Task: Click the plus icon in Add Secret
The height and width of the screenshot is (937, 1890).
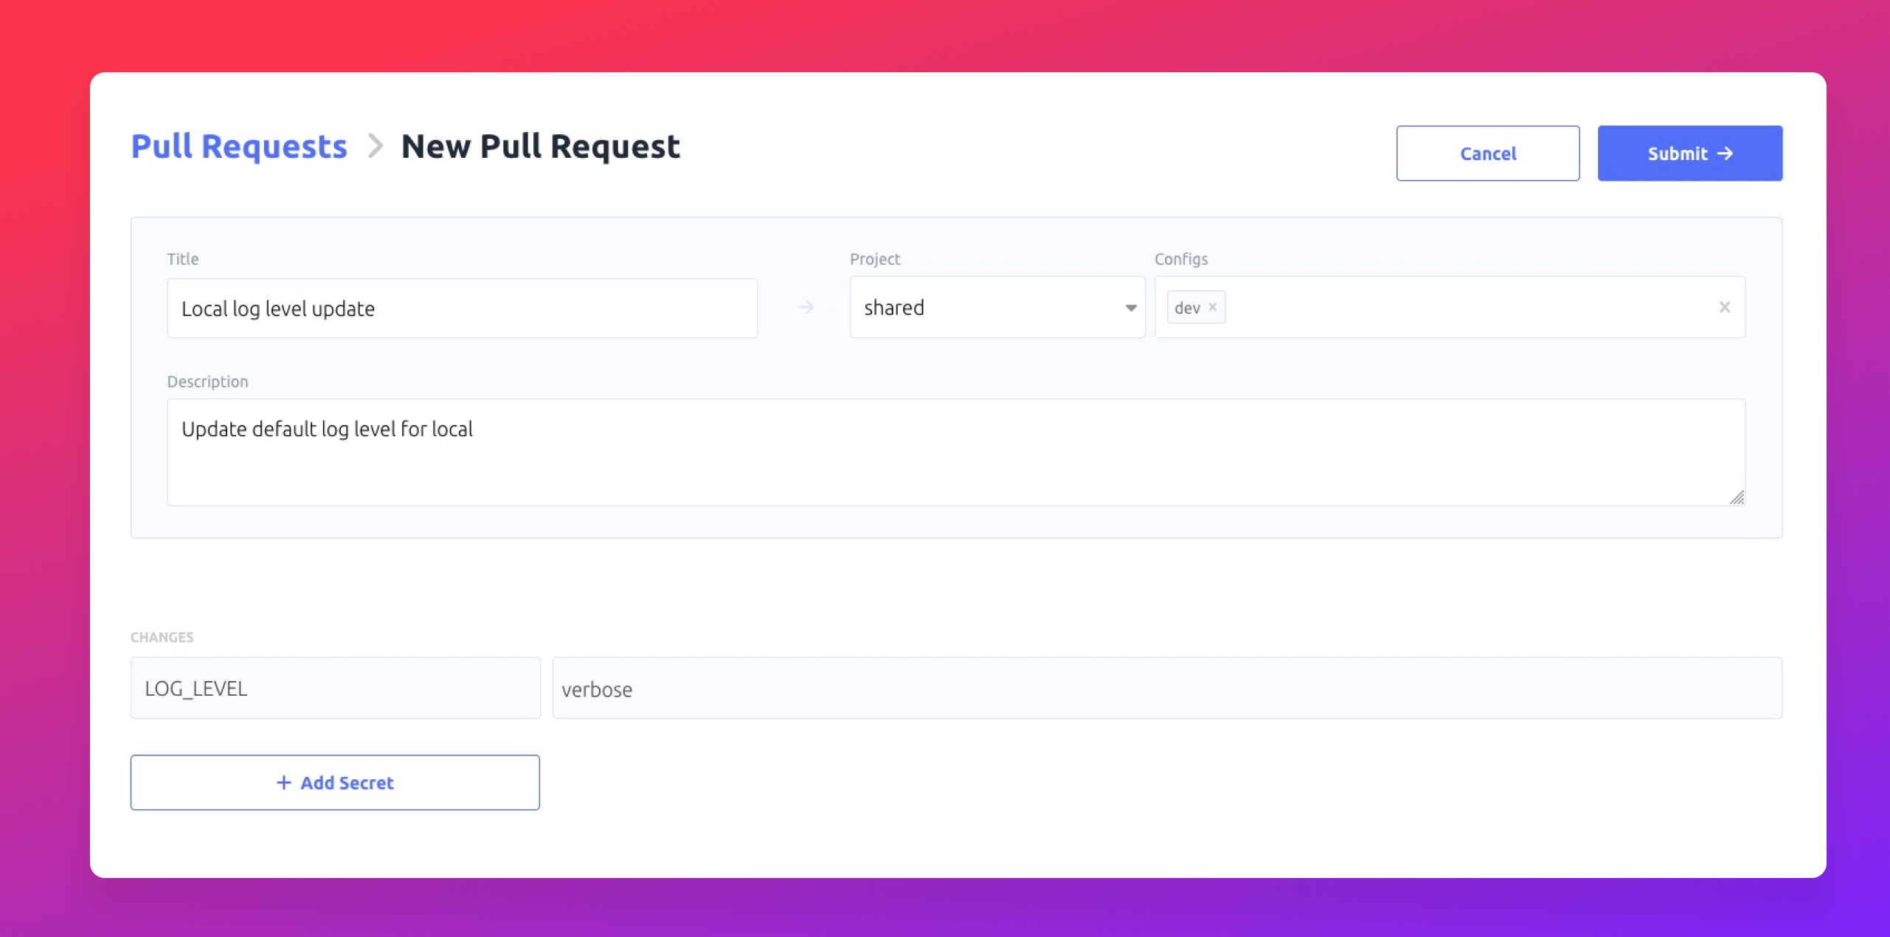Action: tap(283, 782)
